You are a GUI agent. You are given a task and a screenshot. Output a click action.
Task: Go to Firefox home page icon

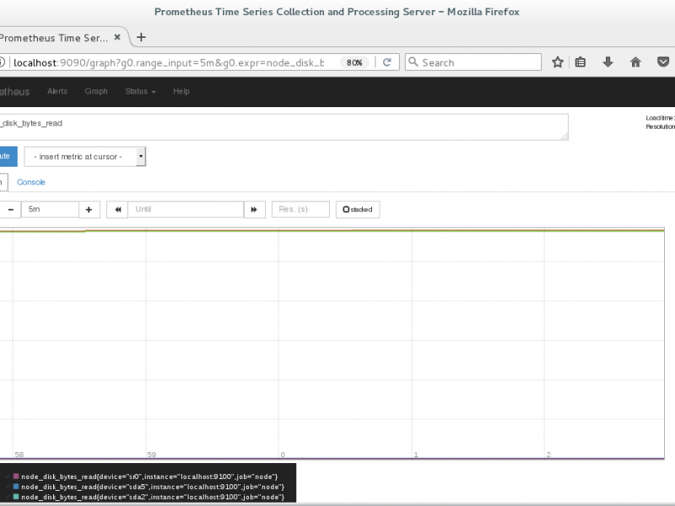(x=635, y=62)
